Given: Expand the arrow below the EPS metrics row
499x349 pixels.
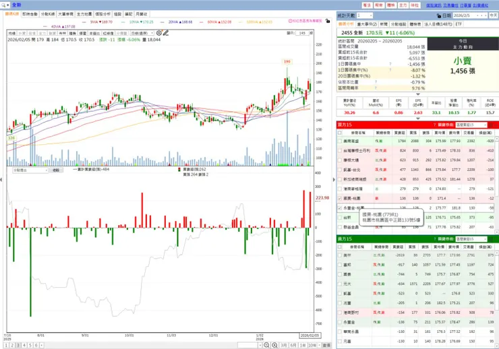Looking at the screenshot, I should tap(418, 118).
